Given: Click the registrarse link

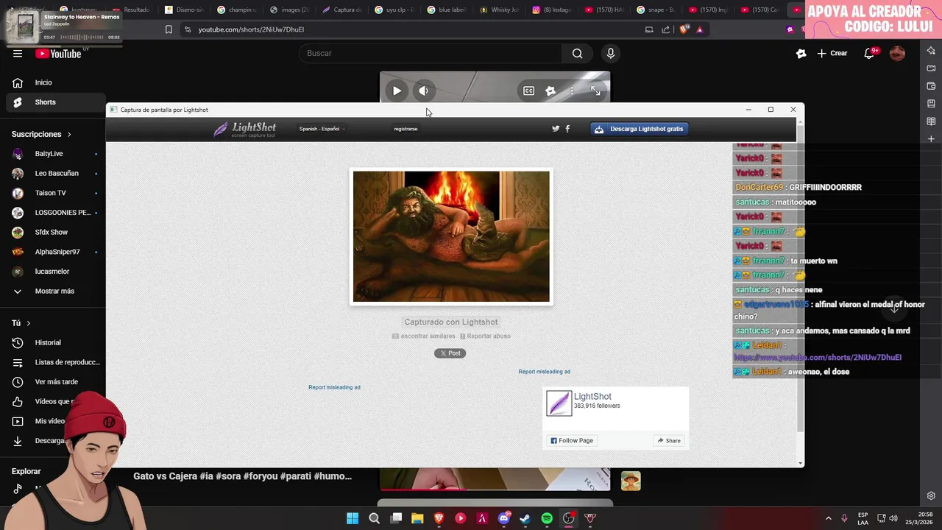Looking at the screenshot, I should pos(406,129).
